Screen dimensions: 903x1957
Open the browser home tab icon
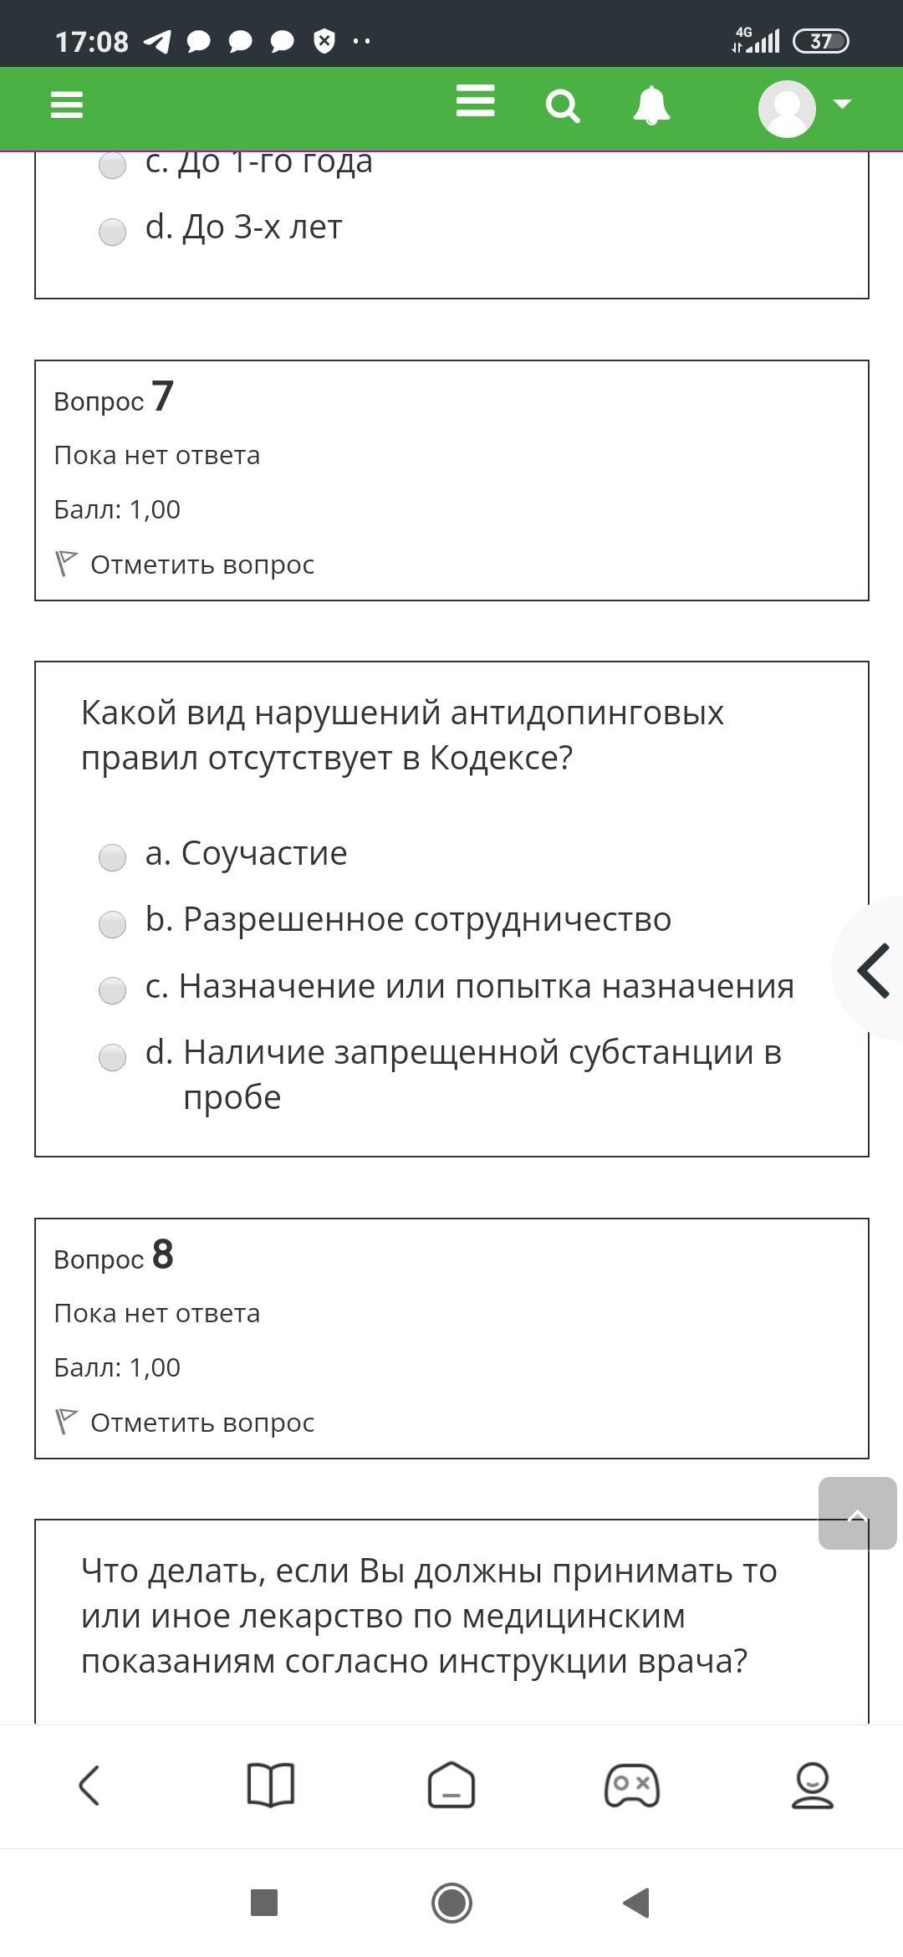[x=451, y=1786]
